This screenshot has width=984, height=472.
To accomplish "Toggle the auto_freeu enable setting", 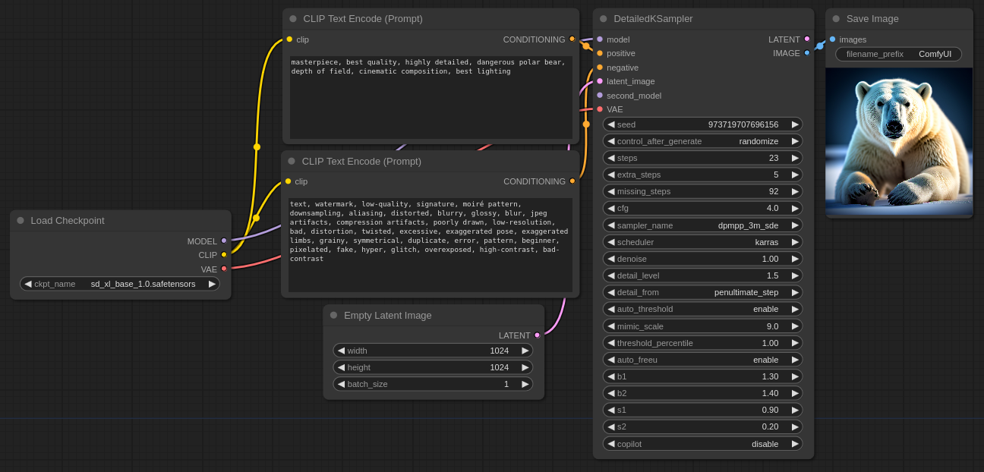I will coord(702,360).
